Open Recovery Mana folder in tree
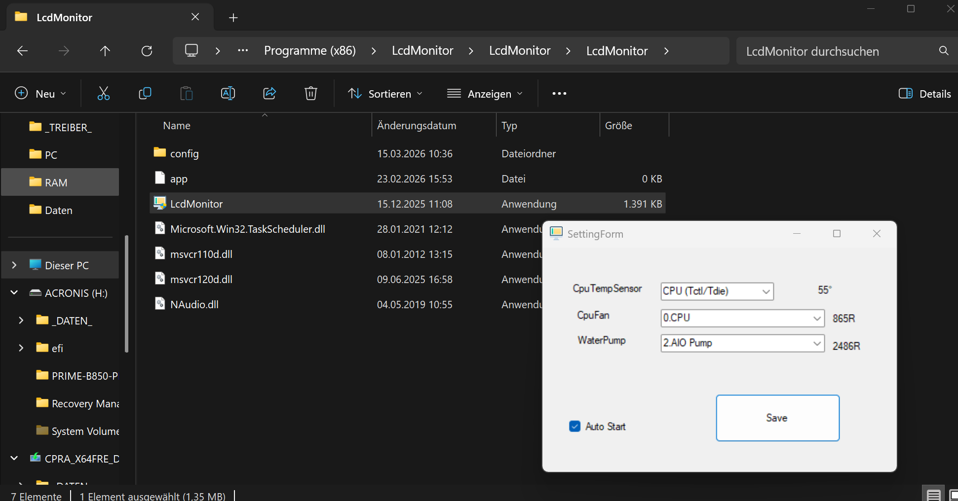The width and height of the screenshot is (958, 501). point(77,403)
